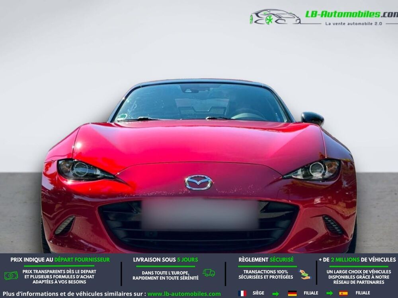
Task: Click the heading + DE 2 MILLIONS DE VÉHICULES
Action: 357,260
